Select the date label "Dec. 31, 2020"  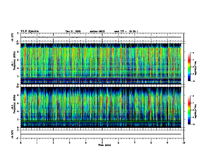73,31
